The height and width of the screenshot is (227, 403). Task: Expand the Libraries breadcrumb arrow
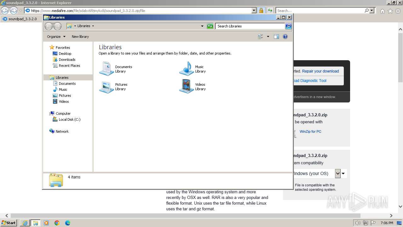coord(93,26)
